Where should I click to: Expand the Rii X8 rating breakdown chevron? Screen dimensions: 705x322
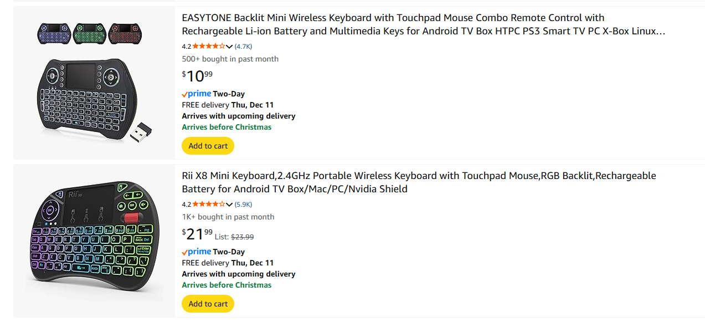pos(229,205)
